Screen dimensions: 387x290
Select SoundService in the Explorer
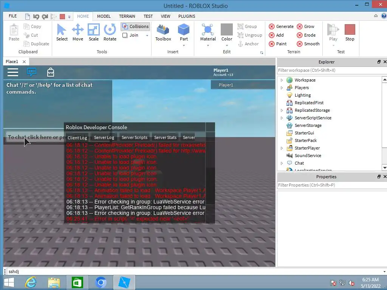308,156
